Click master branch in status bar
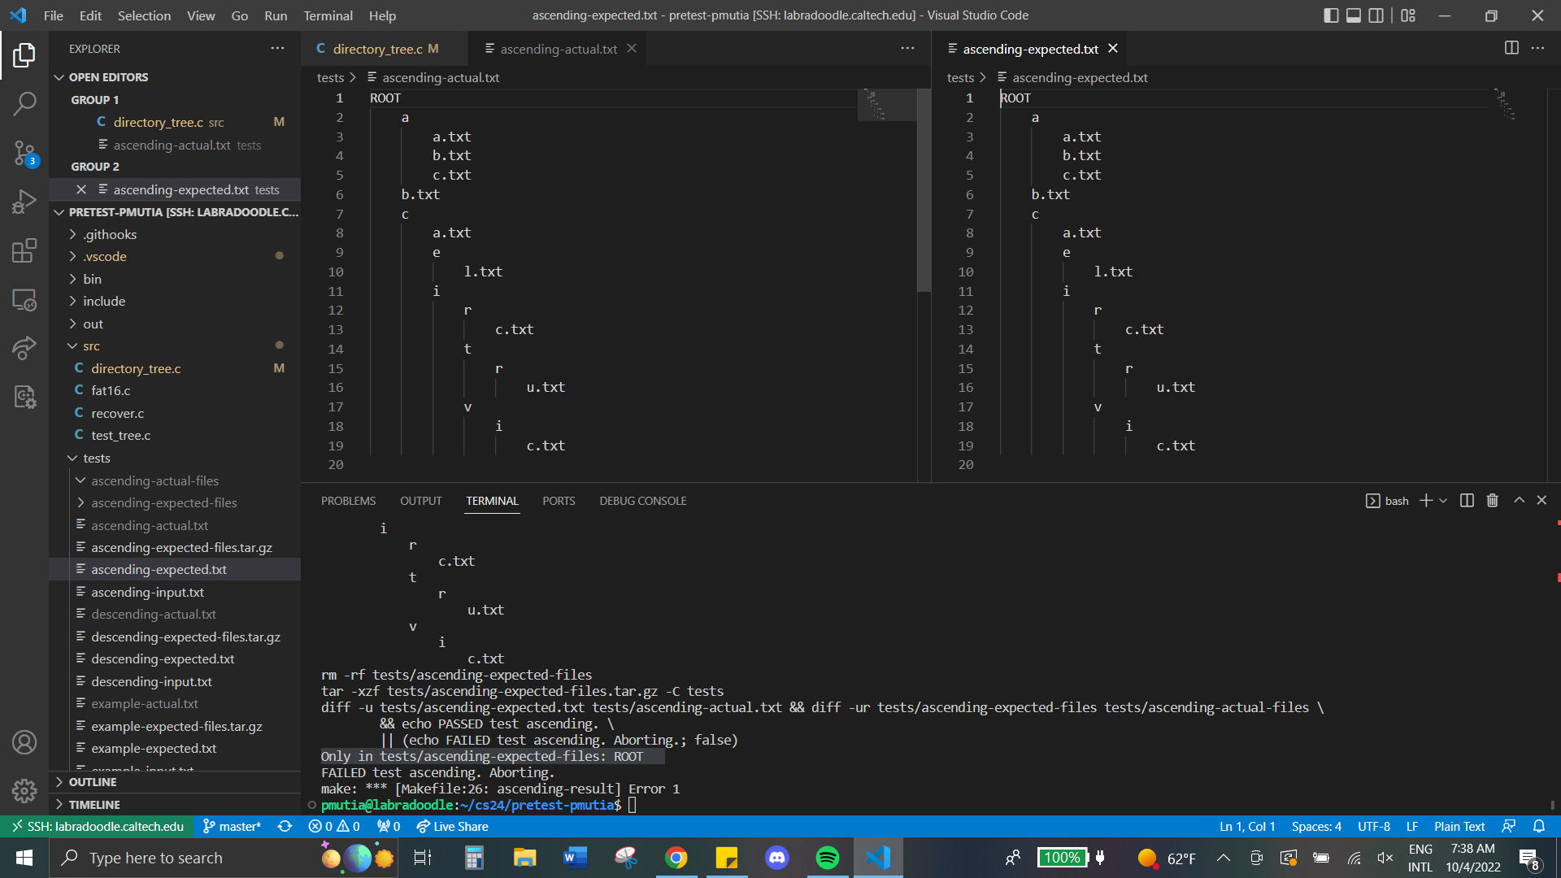 [233, 826]
